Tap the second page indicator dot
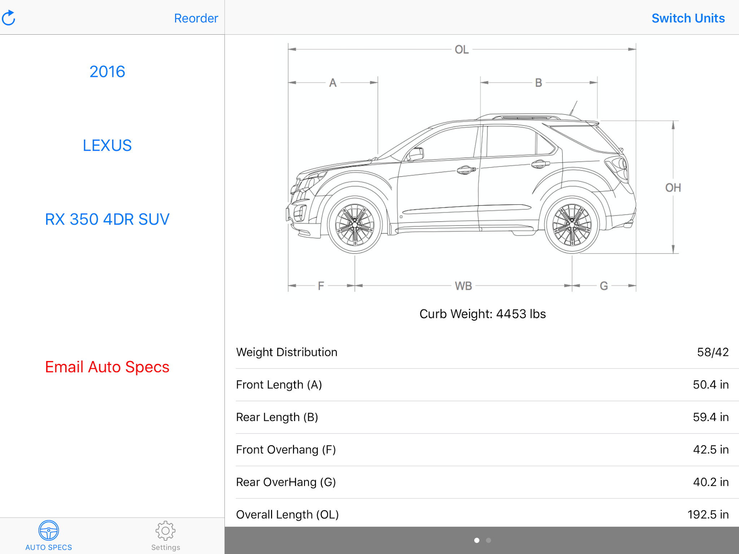The height and width of the screenshot is (554, 739). tap(488, 540)
